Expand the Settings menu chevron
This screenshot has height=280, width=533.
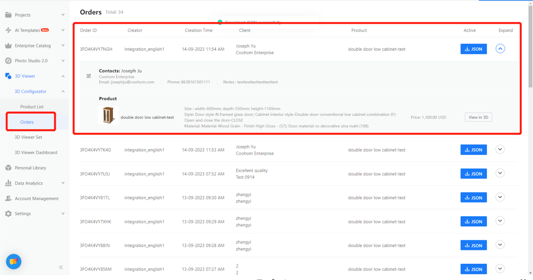tap(63, 214)
